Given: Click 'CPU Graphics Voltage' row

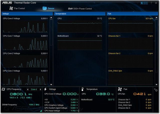Looking at the screenshot, I should [61, 105].
